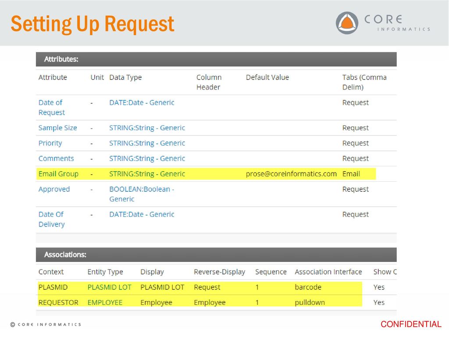Click the Default Value column header
Screen dimensions: 449x337
(267, 77)
